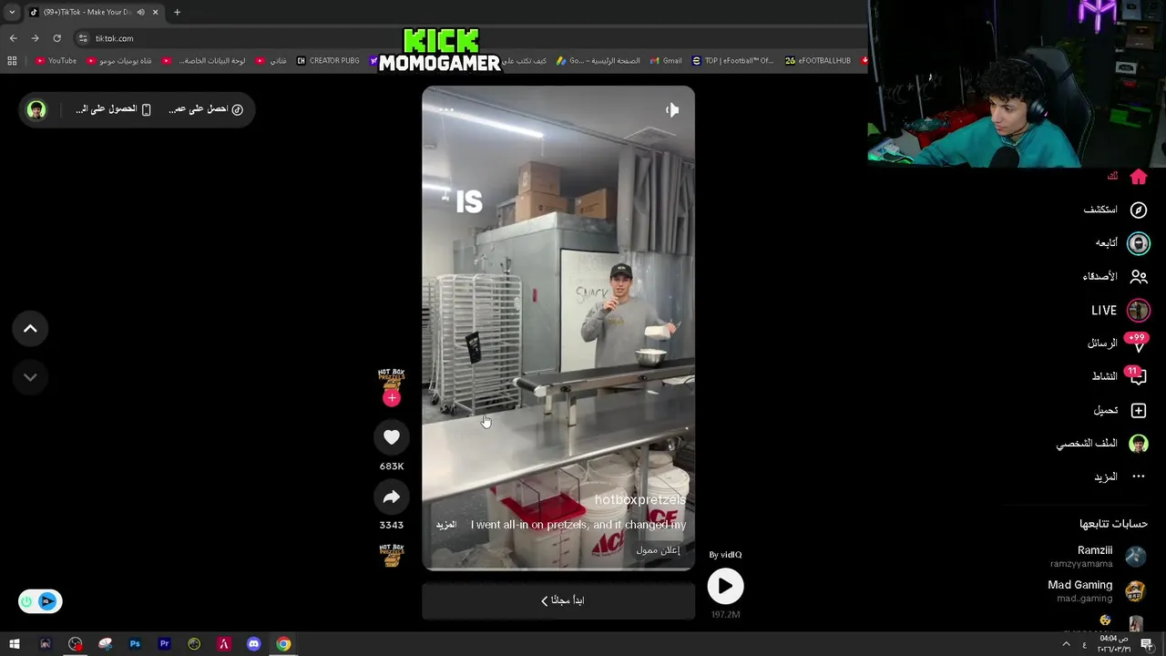Open the eFOOTBALLHUB bookmark
The width and height of the screenshot is (1166, 656).
(x=818, y=61)
